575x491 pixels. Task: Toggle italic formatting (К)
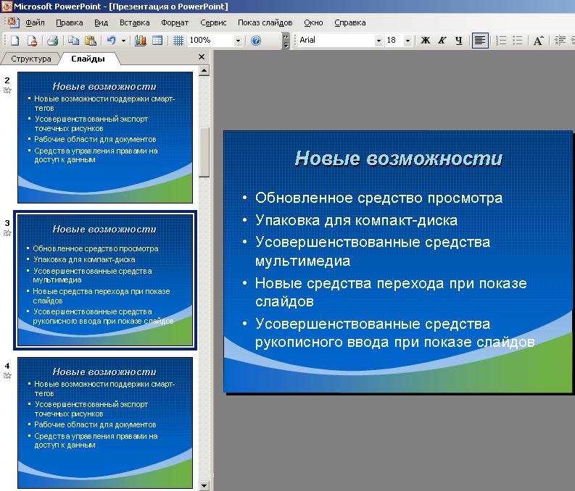click(442, 41)
